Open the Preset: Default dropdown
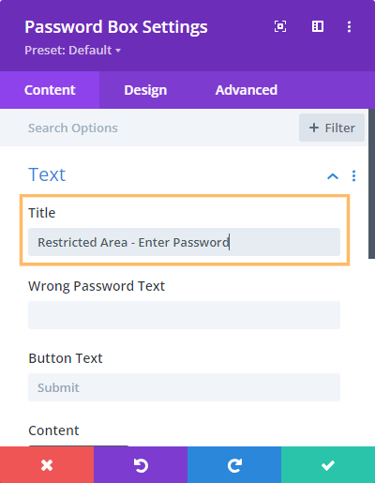 [73, 51]
